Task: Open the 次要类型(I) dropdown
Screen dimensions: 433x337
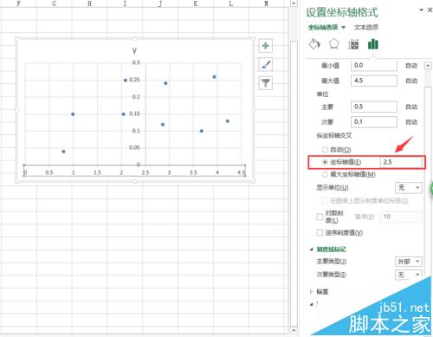Action: point(409,275)
